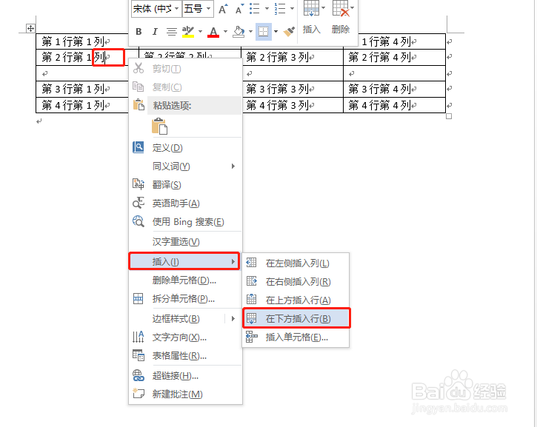Click cell 第3行第1列
Image resolution: width=537 pixels, height=427 pixels.
tap(82, 89)
